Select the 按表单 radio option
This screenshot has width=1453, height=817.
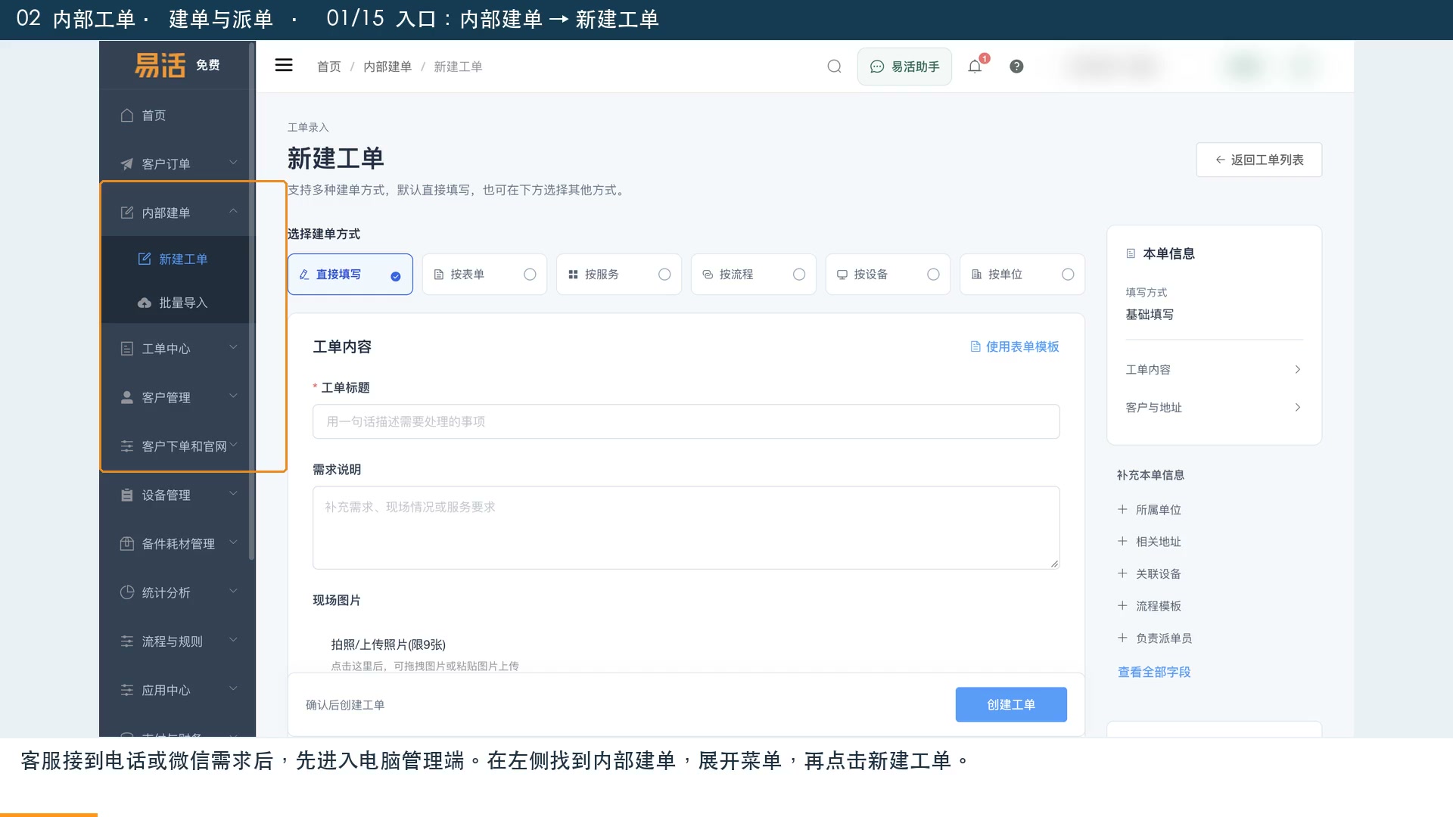tap(484, 275)
